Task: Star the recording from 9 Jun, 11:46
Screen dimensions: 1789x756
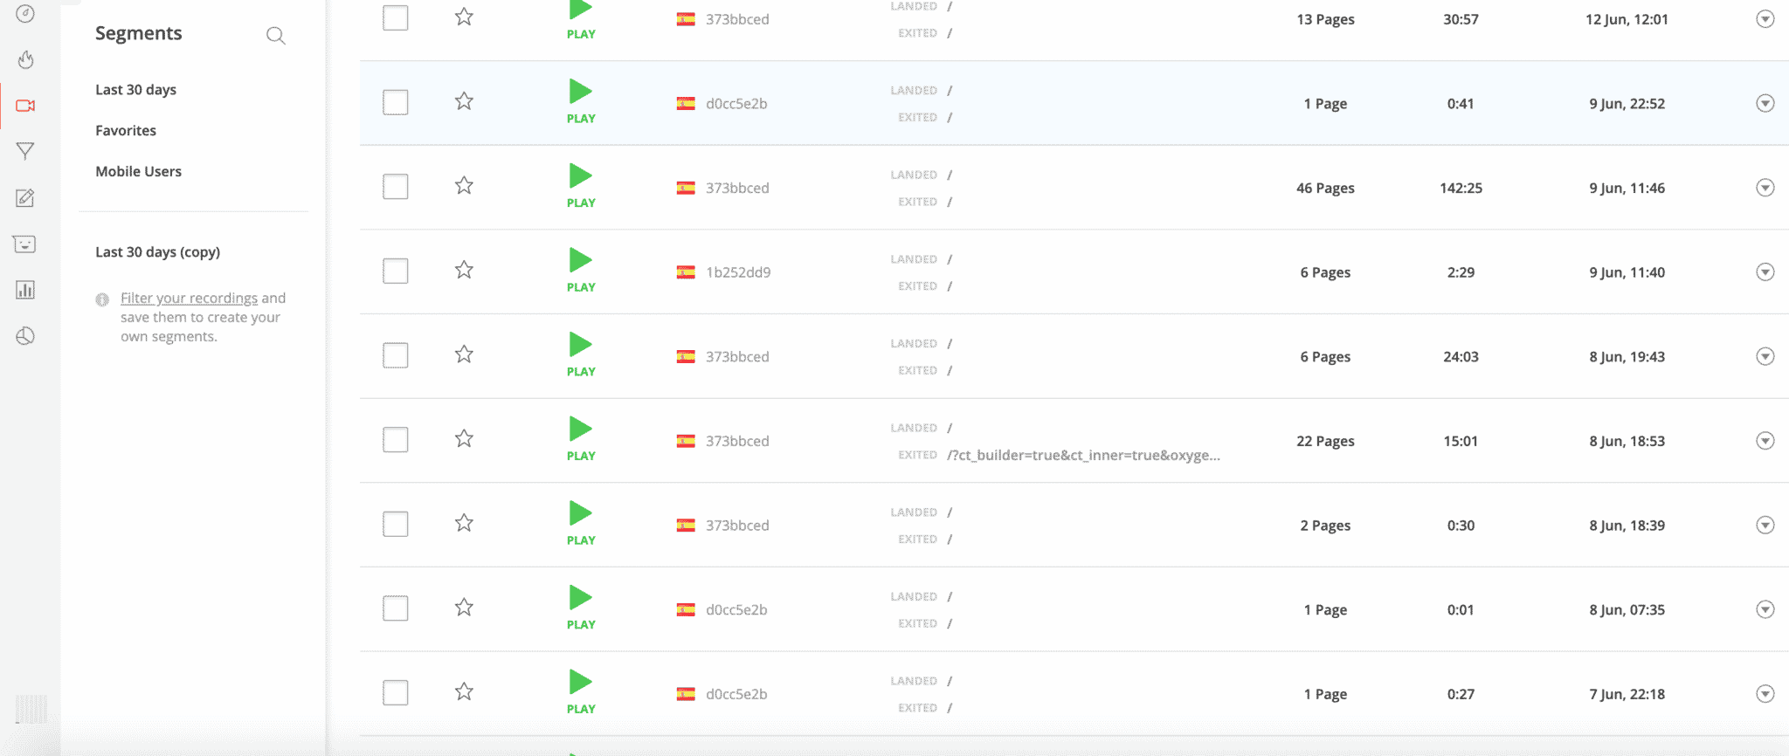Action: [x=464, y=186]
